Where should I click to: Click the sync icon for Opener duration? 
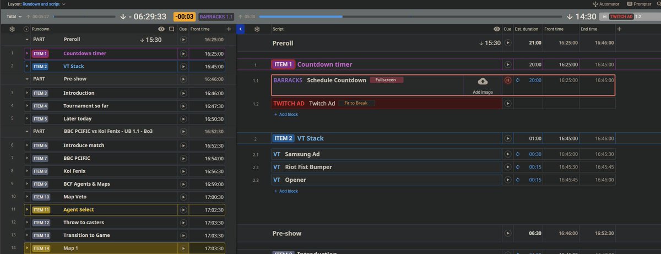click(518, 180)
